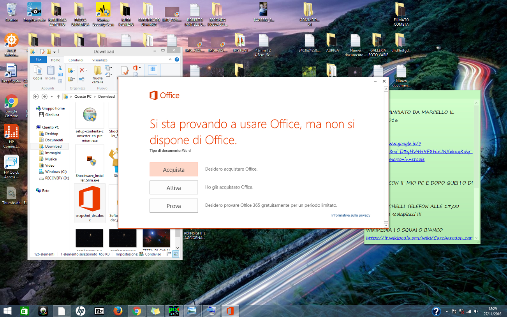Open the New item dropdown in Nuovo group
This screenshot has height=317, width=507.
(111, 68)
